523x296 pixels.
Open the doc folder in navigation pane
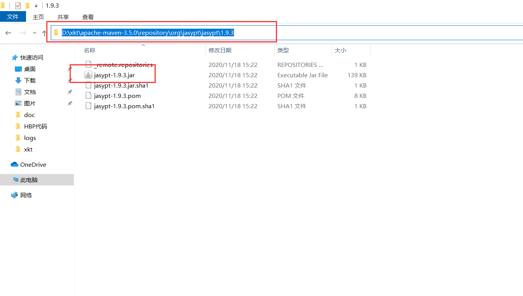(29, 115)
